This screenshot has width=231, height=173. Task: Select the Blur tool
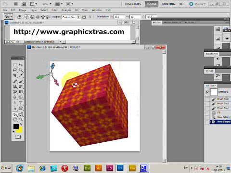pyautogui.click(x=15, y=97)
